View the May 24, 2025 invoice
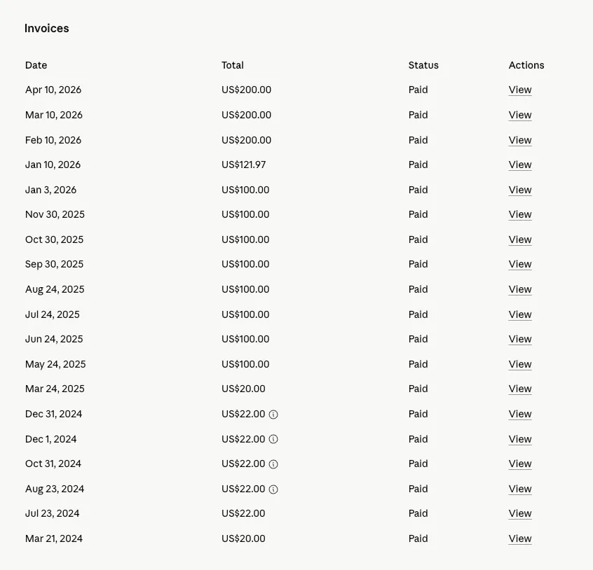 pyautogui.click(x=519, y=364)
